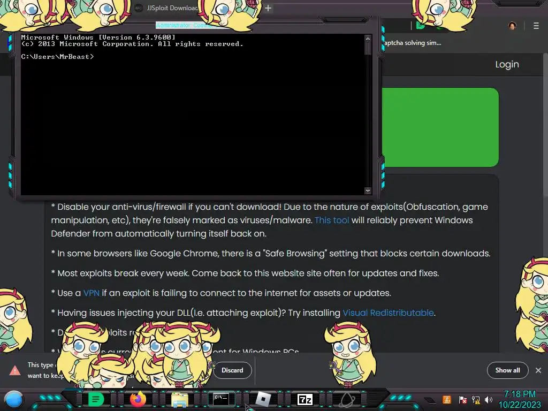Click the Java tray icon
This screenshot has width=548, height=411.
tap(447, 399)
